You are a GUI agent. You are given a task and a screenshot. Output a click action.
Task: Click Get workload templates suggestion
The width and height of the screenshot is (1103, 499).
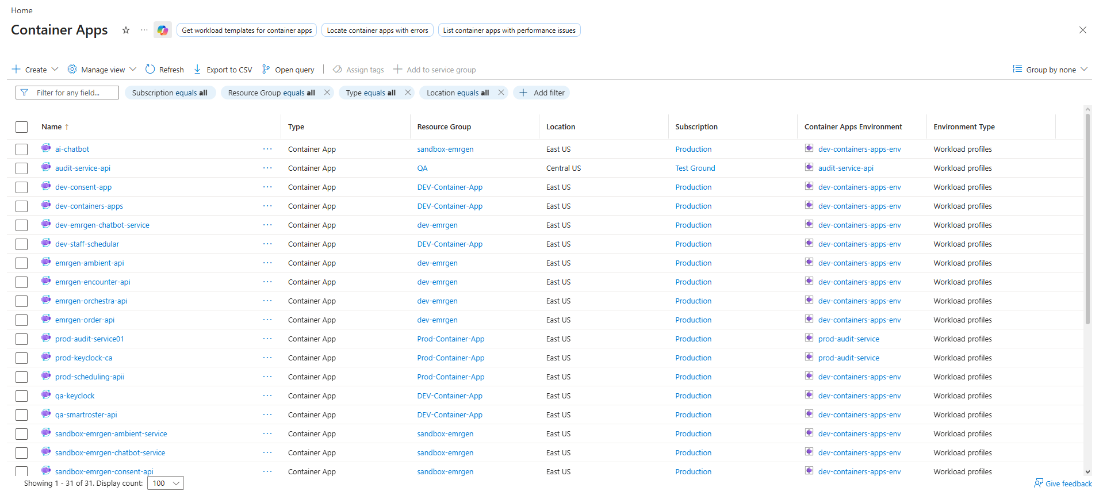tap(247, 30)
